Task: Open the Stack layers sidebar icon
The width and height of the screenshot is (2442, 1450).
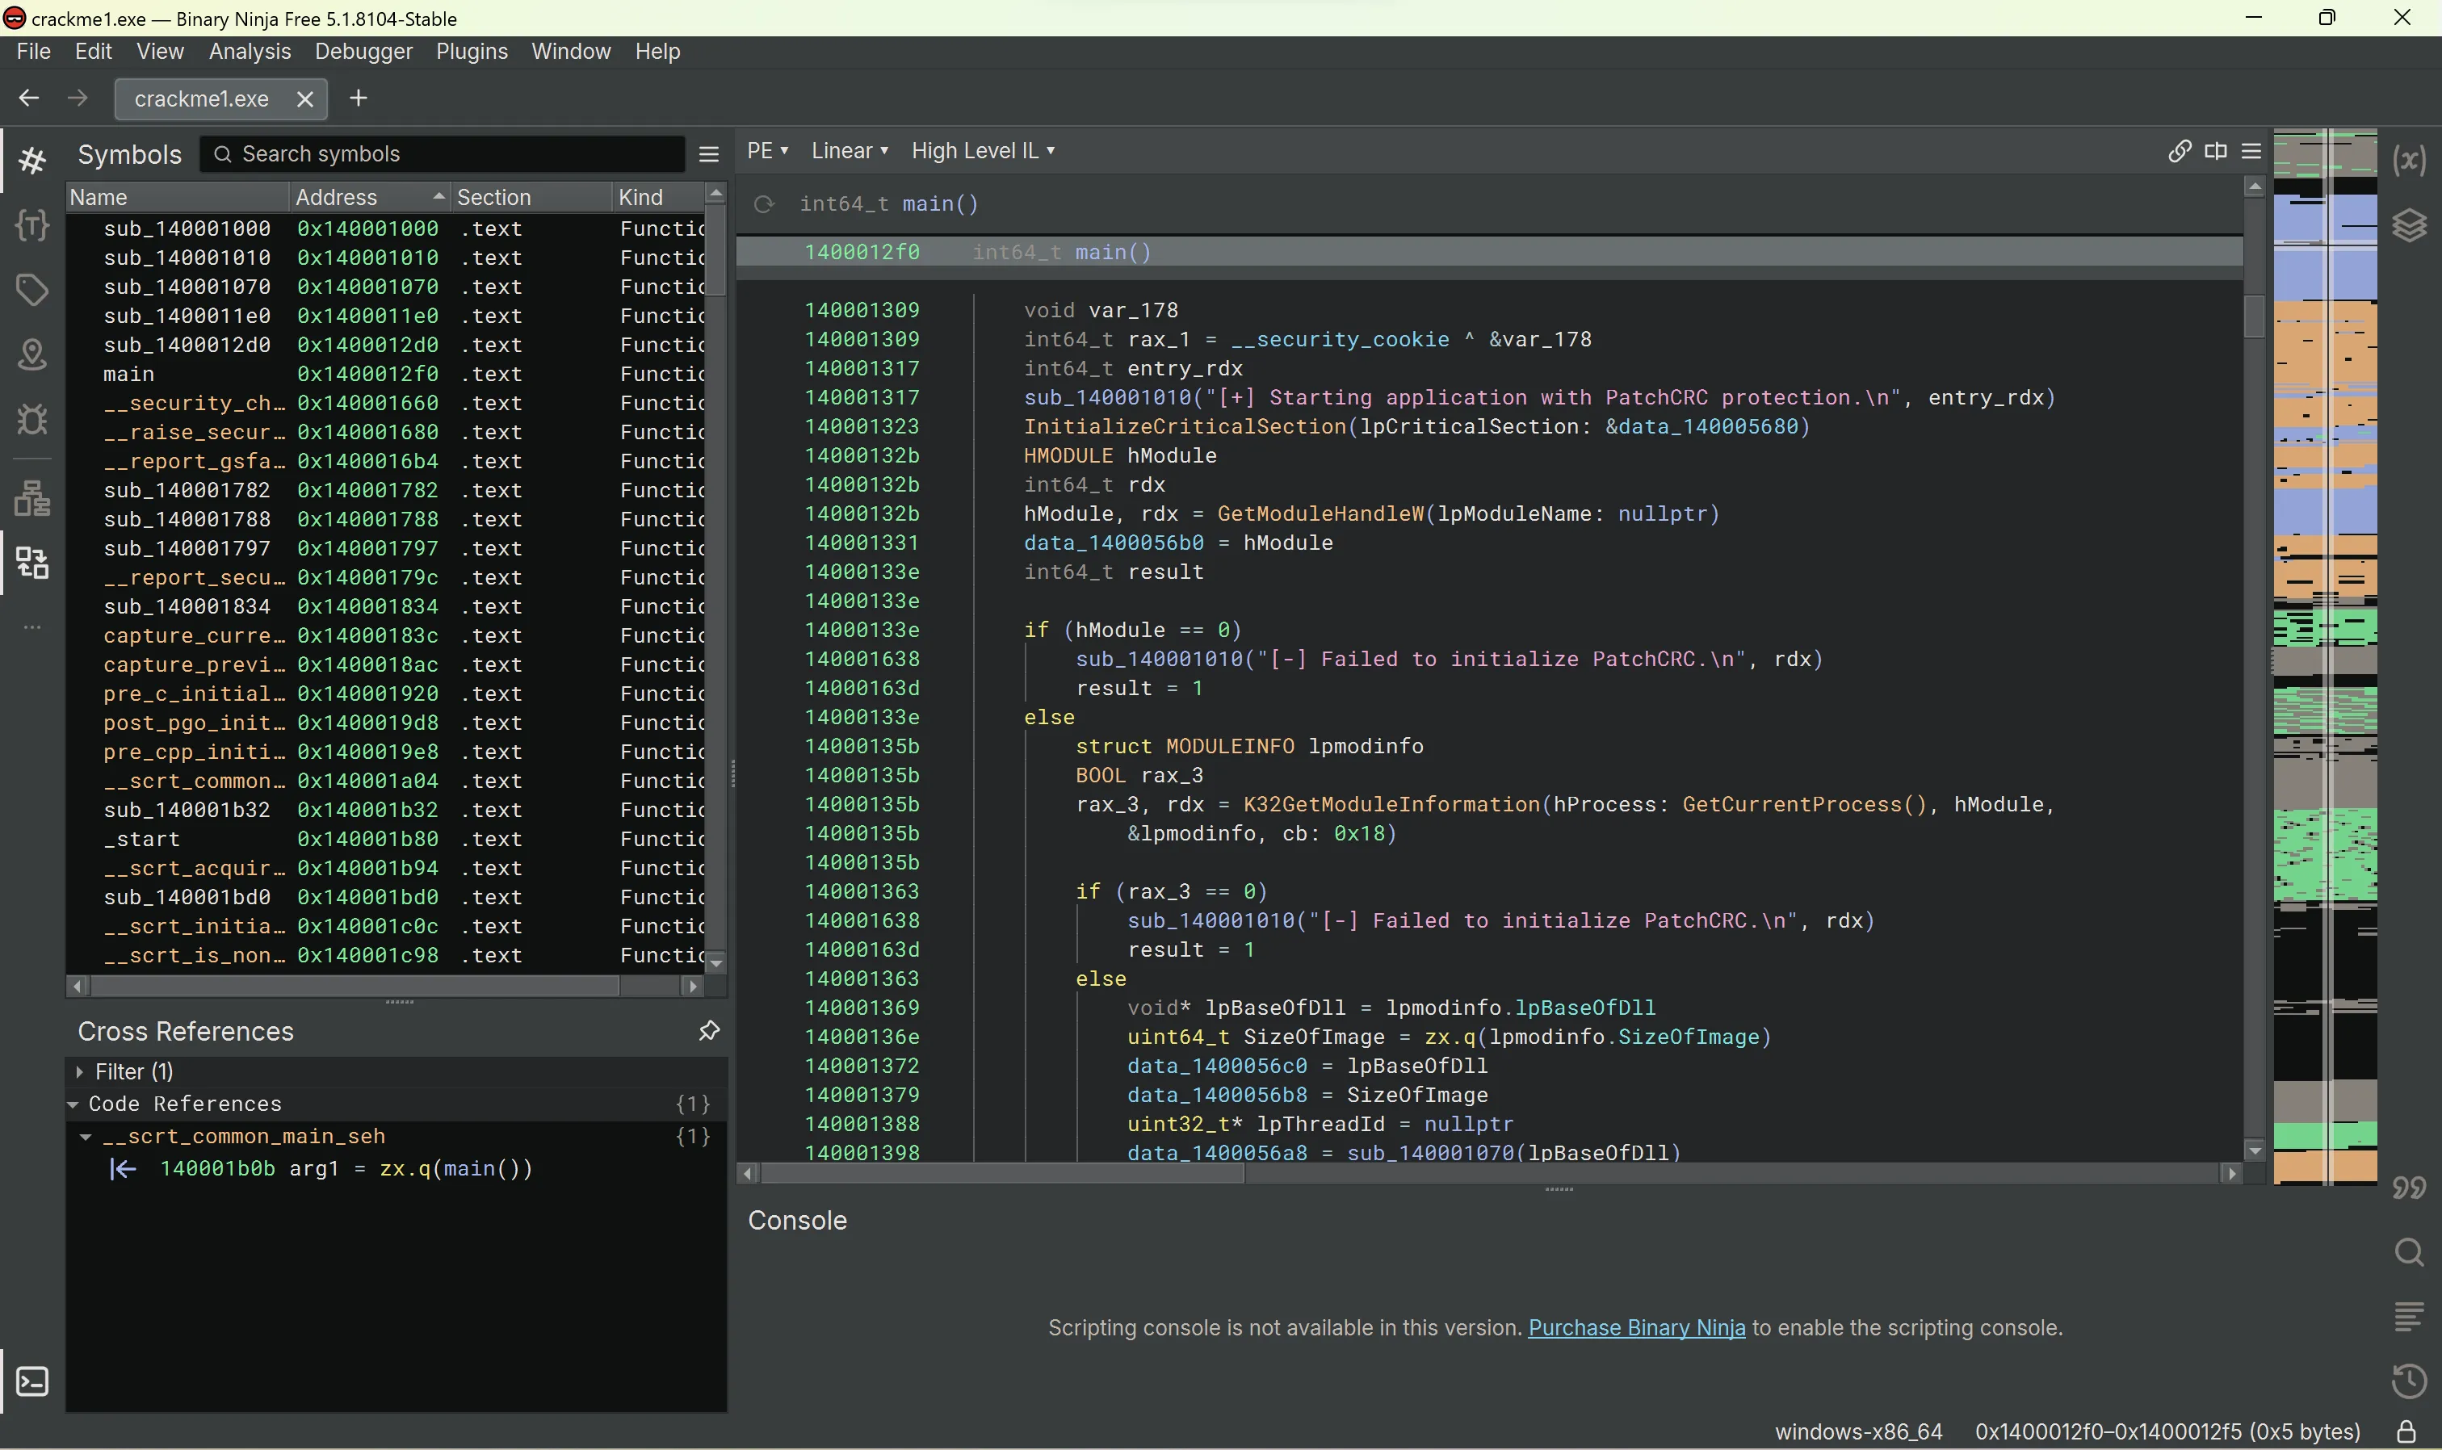Action: (x=2410, y=226)
